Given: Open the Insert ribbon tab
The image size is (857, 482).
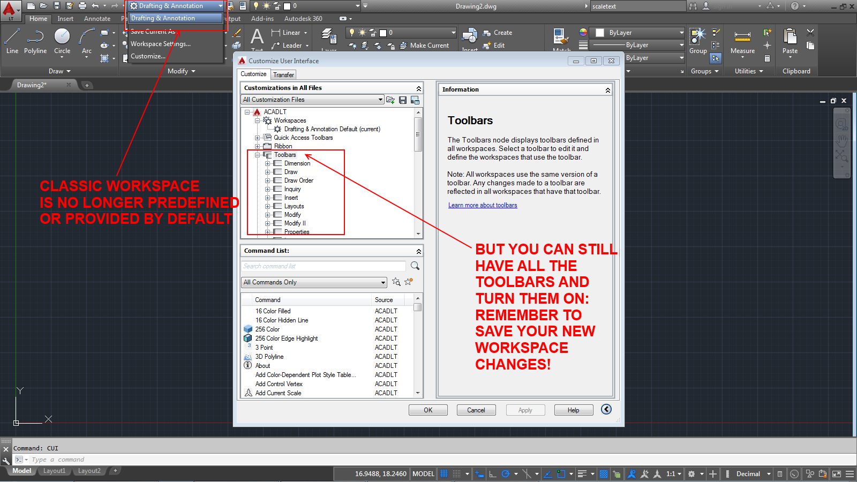Looking at the screenshot, I should click(65, 19).
